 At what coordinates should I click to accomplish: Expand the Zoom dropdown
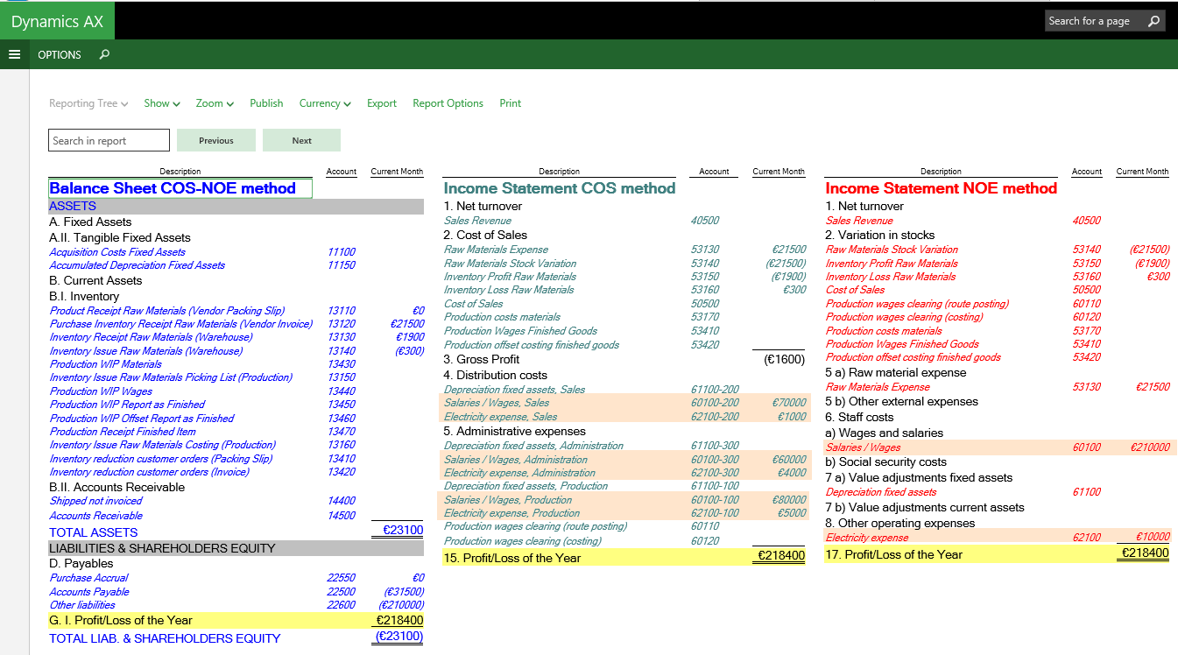(215, 103)
